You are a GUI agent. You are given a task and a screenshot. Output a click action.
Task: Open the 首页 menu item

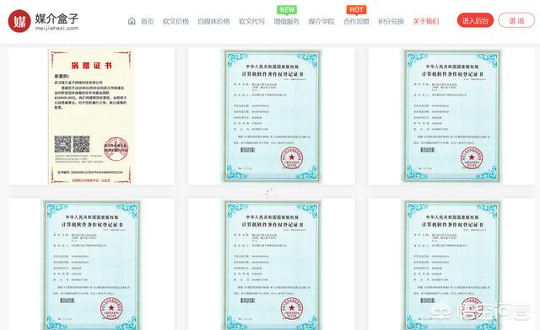[147, 21]
